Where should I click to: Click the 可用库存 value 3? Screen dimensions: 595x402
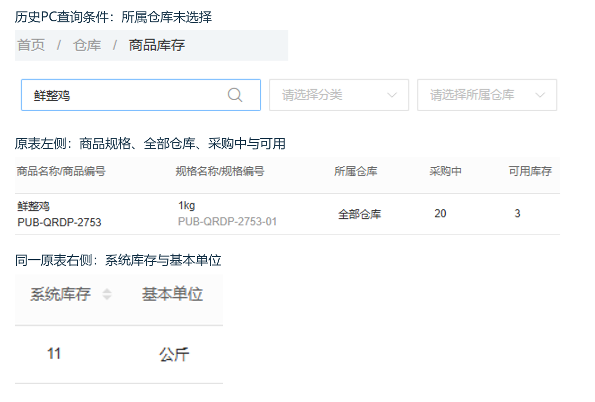[x=518, y=214]
